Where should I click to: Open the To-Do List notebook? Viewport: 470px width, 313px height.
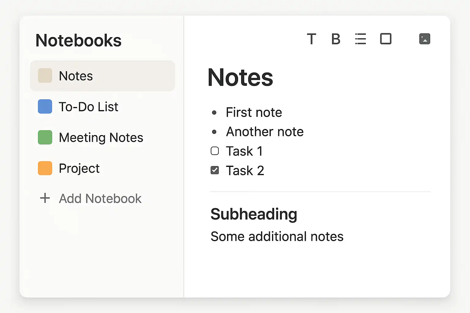click(x=88, y=107)
